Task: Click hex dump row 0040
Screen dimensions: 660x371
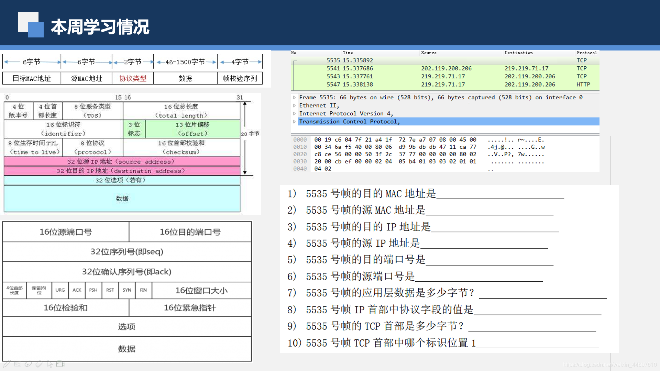Action: click(x=394, y=169)
